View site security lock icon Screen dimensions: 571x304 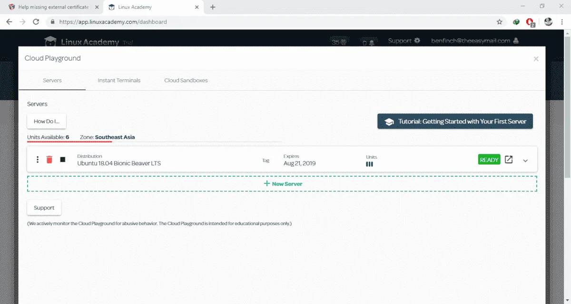pos(52,22)
